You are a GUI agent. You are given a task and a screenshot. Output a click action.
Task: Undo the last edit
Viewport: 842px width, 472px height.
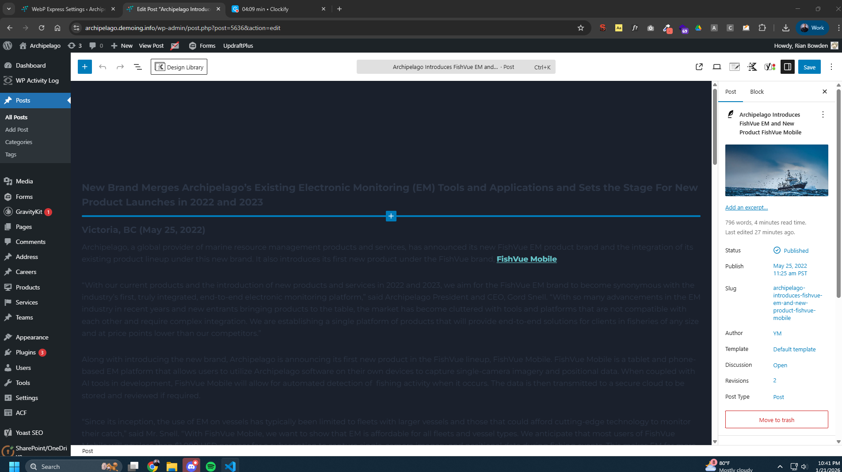[x=103, y=67]
